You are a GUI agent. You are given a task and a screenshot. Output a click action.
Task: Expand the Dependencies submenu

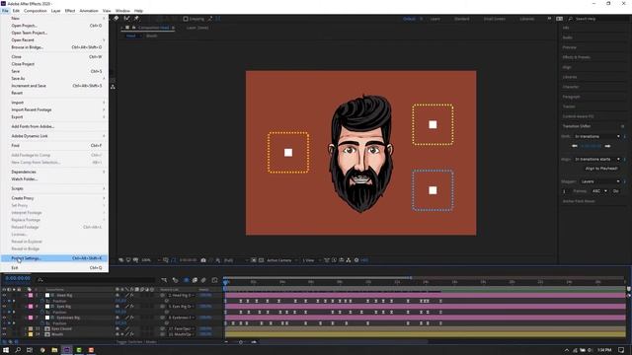click(54, 172)
